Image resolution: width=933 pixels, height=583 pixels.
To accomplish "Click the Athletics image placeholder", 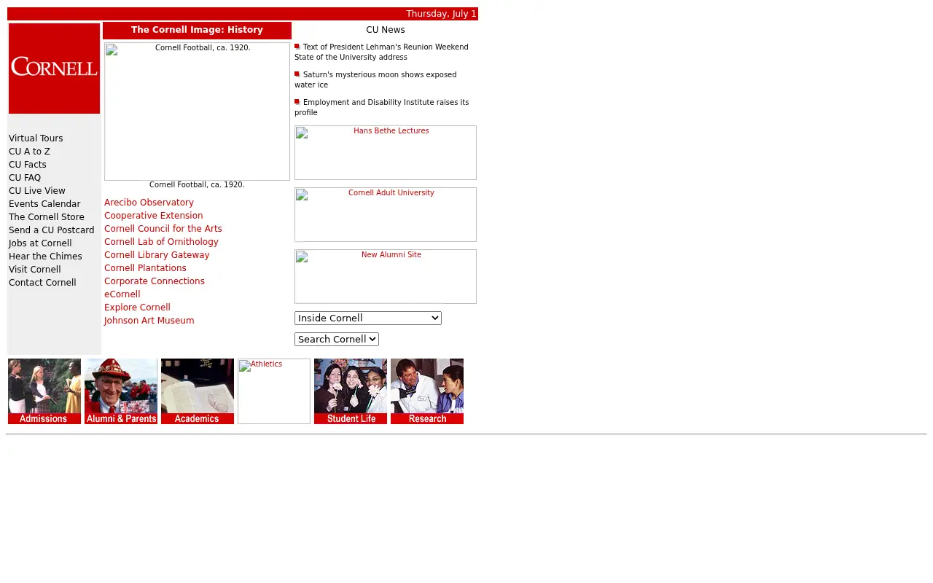I will (274, 391).
